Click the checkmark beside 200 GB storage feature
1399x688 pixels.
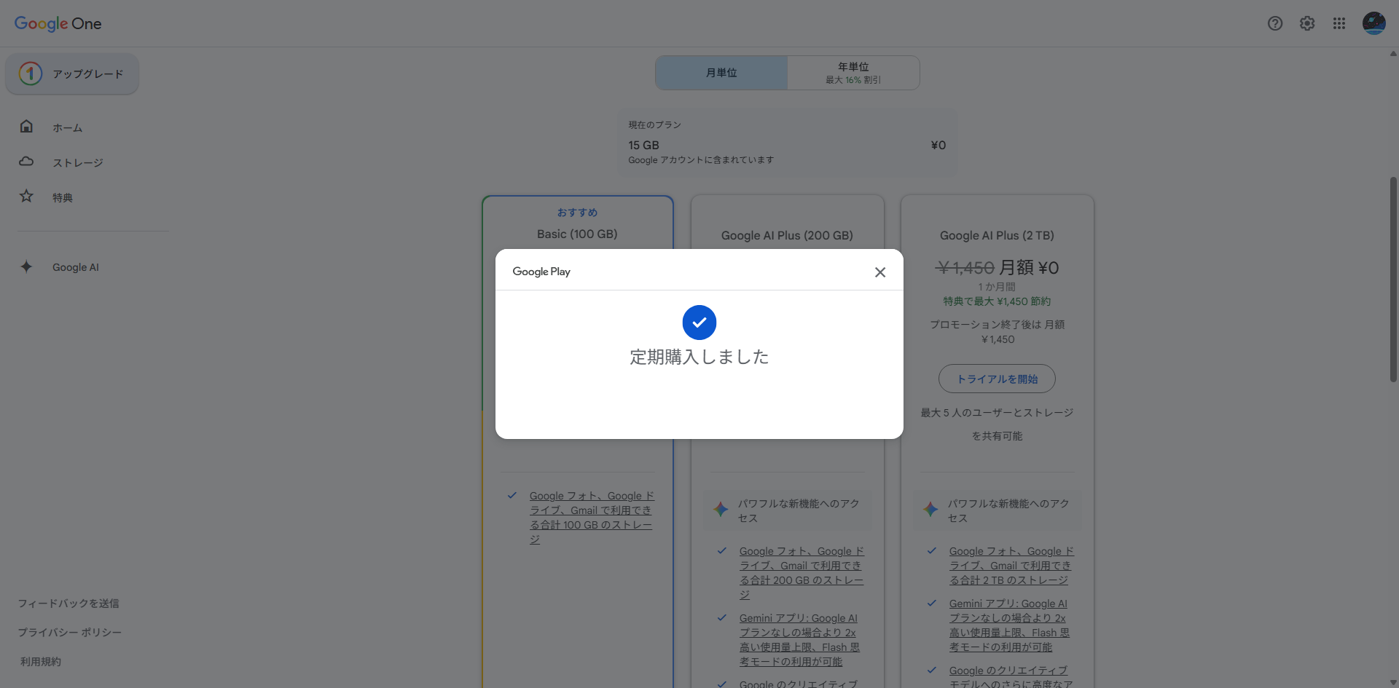(722, 551)
